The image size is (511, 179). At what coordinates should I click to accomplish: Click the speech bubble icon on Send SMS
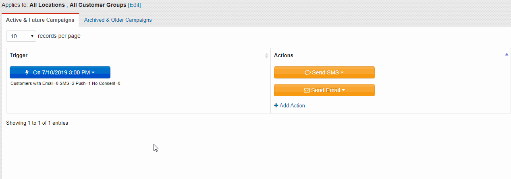coord(307,73)
